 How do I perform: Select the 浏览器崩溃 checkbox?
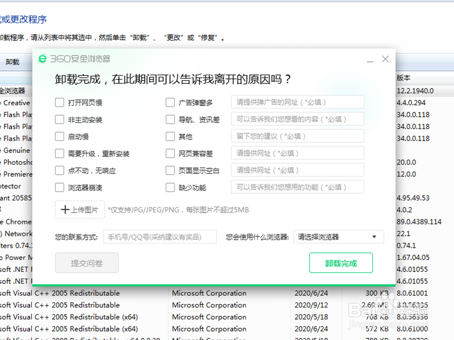[x=60, y=188]
